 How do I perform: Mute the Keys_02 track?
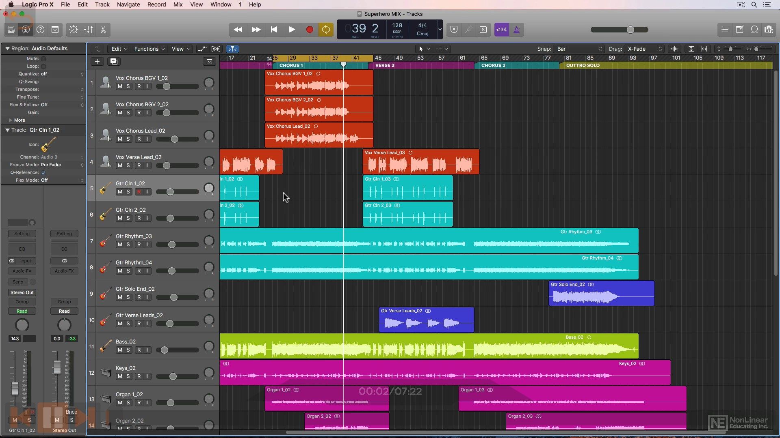[x=120, y=376]
